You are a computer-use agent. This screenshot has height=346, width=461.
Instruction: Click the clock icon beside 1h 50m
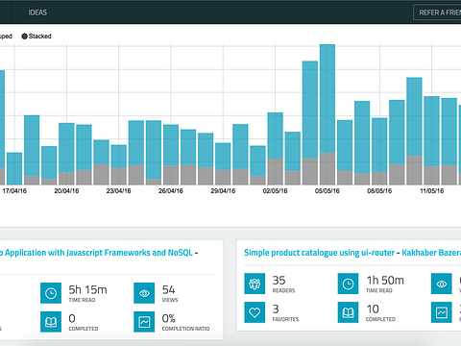[348, 284]
